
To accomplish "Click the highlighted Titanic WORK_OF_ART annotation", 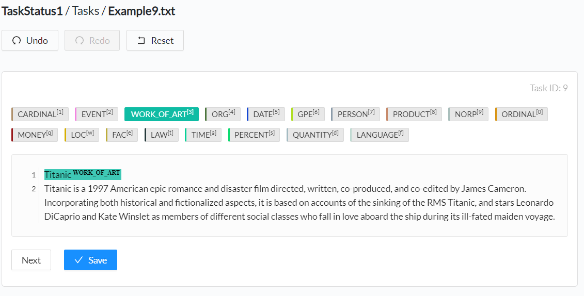I will tap(83, 174).
